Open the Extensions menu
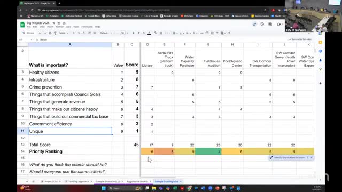This screenshot has height=192, width=342. pos(87,27)
